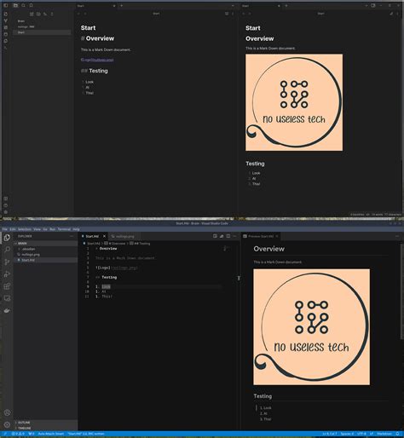404x438 pixels.
Task: Open Explorer panel more actions ellipsis
Action: click(72, 236)
